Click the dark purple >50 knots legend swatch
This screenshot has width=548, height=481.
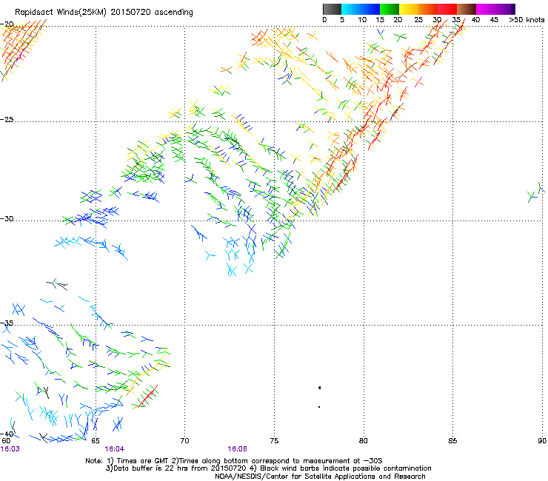(x=513, y=9)
